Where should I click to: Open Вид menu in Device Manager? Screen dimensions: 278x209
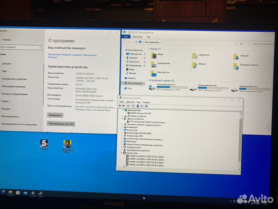click(x=139, y=102)
